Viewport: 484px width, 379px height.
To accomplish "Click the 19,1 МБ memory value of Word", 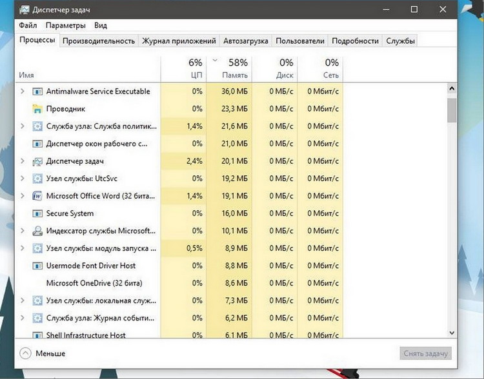I will click(x=235, y=196).
